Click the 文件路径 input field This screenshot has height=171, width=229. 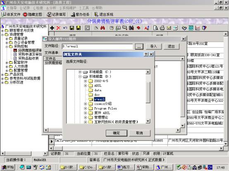(97, 47)
